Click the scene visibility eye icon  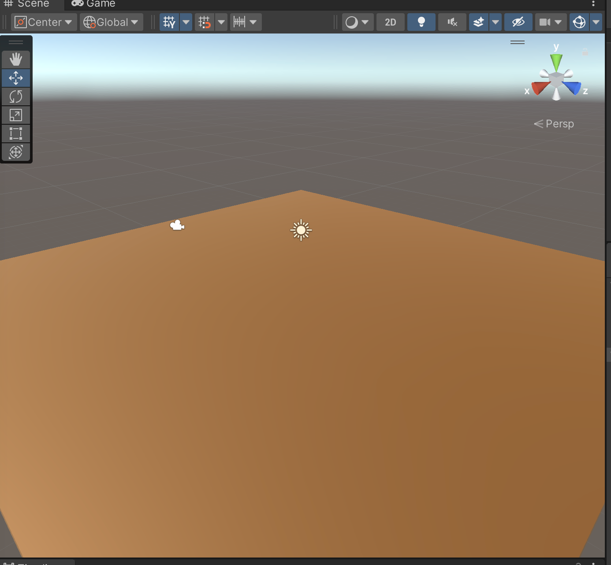518,22
